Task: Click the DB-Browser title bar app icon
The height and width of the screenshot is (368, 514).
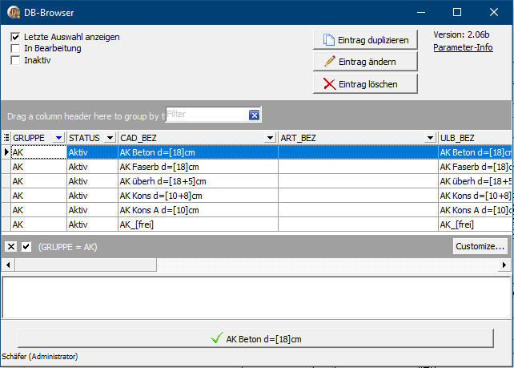Action: coord(14,12)
